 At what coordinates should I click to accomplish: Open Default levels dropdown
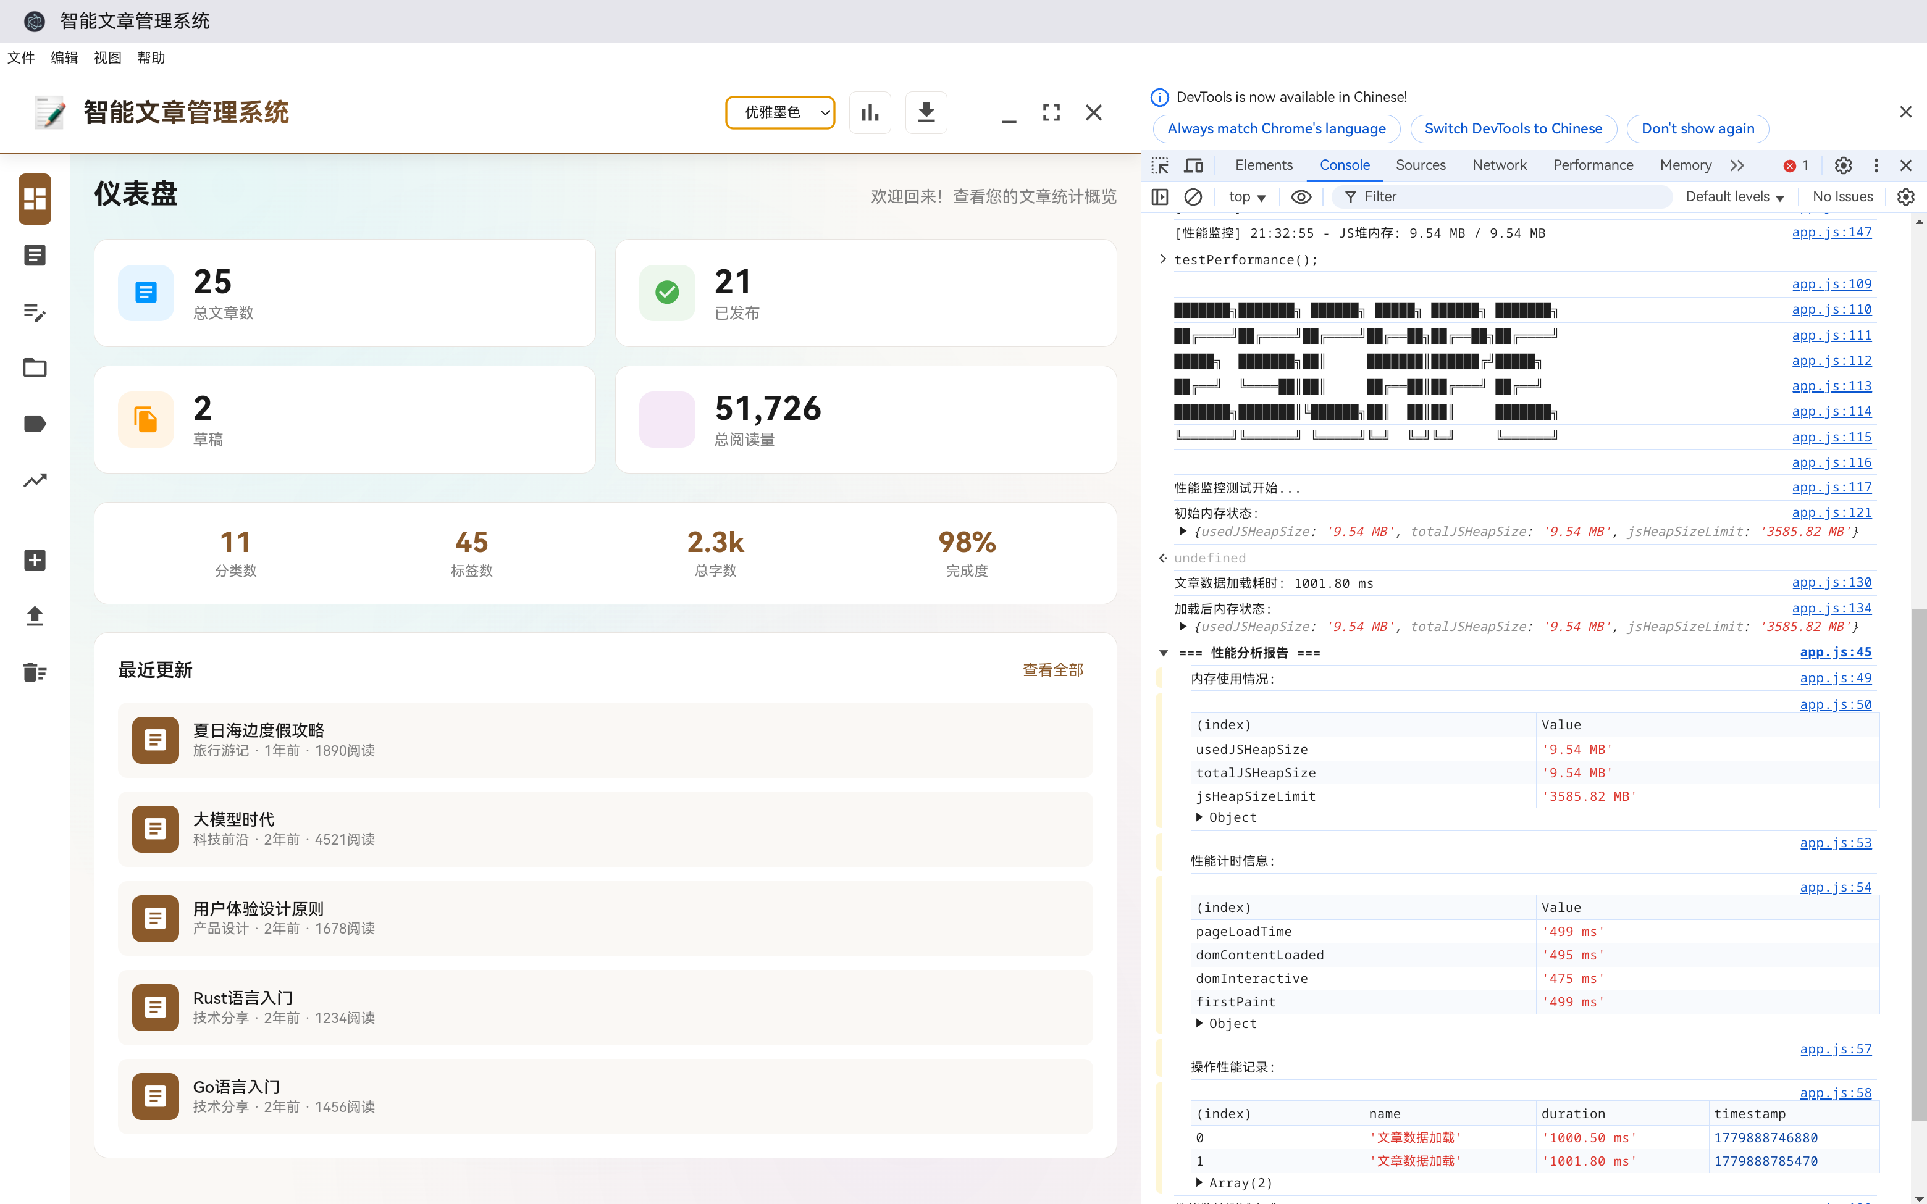point(1734,197)
